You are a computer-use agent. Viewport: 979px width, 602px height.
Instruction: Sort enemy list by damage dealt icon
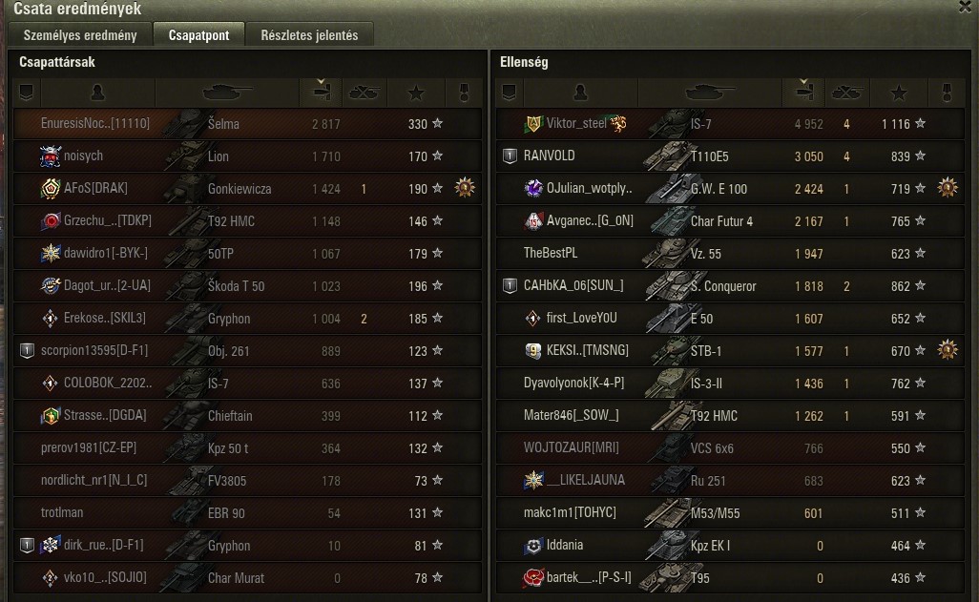[803, 93]
